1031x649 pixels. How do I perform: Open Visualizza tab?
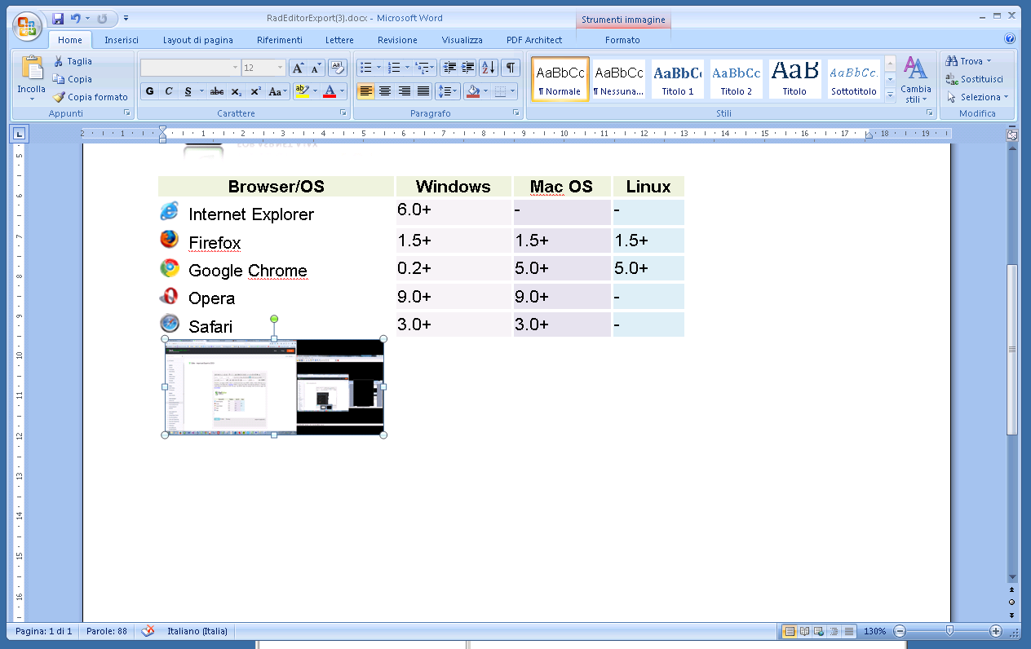pyautogui.click(x=462, y=40)
